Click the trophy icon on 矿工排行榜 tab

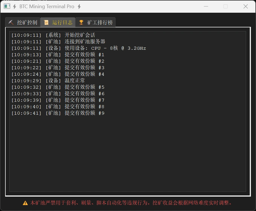point(81,23)
